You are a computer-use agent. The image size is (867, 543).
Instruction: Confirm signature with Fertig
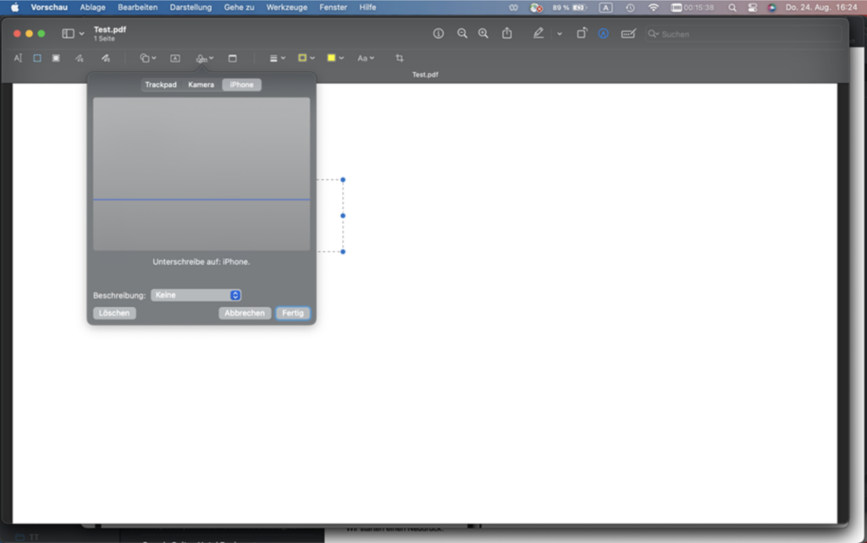click(292, 313)
